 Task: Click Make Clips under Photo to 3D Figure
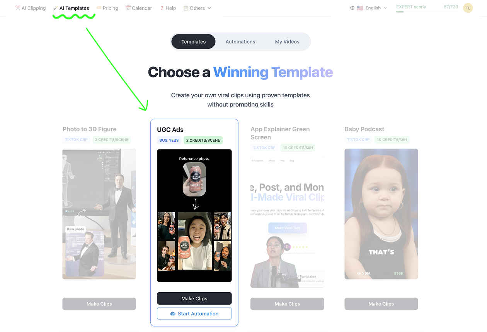(99, 304)
